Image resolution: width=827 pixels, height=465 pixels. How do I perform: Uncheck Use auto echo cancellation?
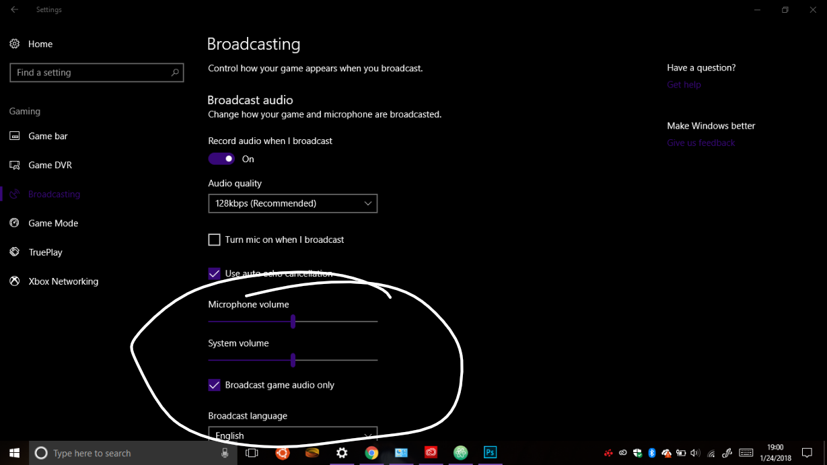(215, 274)
